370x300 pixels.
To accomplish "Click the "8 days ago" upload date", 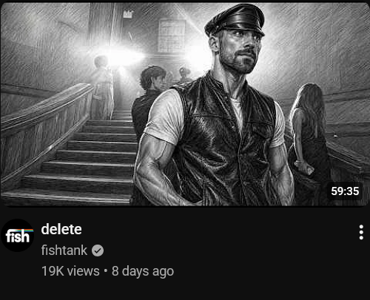I will [x=143, y=271].
